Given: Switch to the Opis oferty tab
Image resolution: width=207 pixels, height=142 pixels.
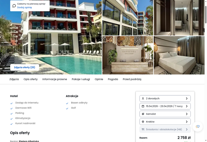Looking at the screenshot, I should click(31, 79).
